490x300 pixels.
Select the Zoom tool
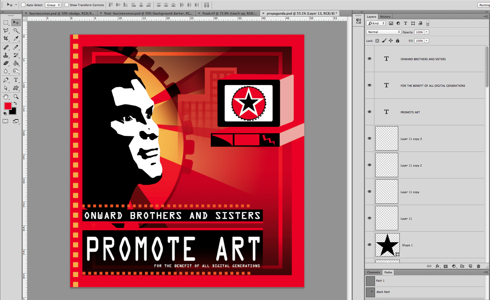pyautogui.click(x=16, y=97)
